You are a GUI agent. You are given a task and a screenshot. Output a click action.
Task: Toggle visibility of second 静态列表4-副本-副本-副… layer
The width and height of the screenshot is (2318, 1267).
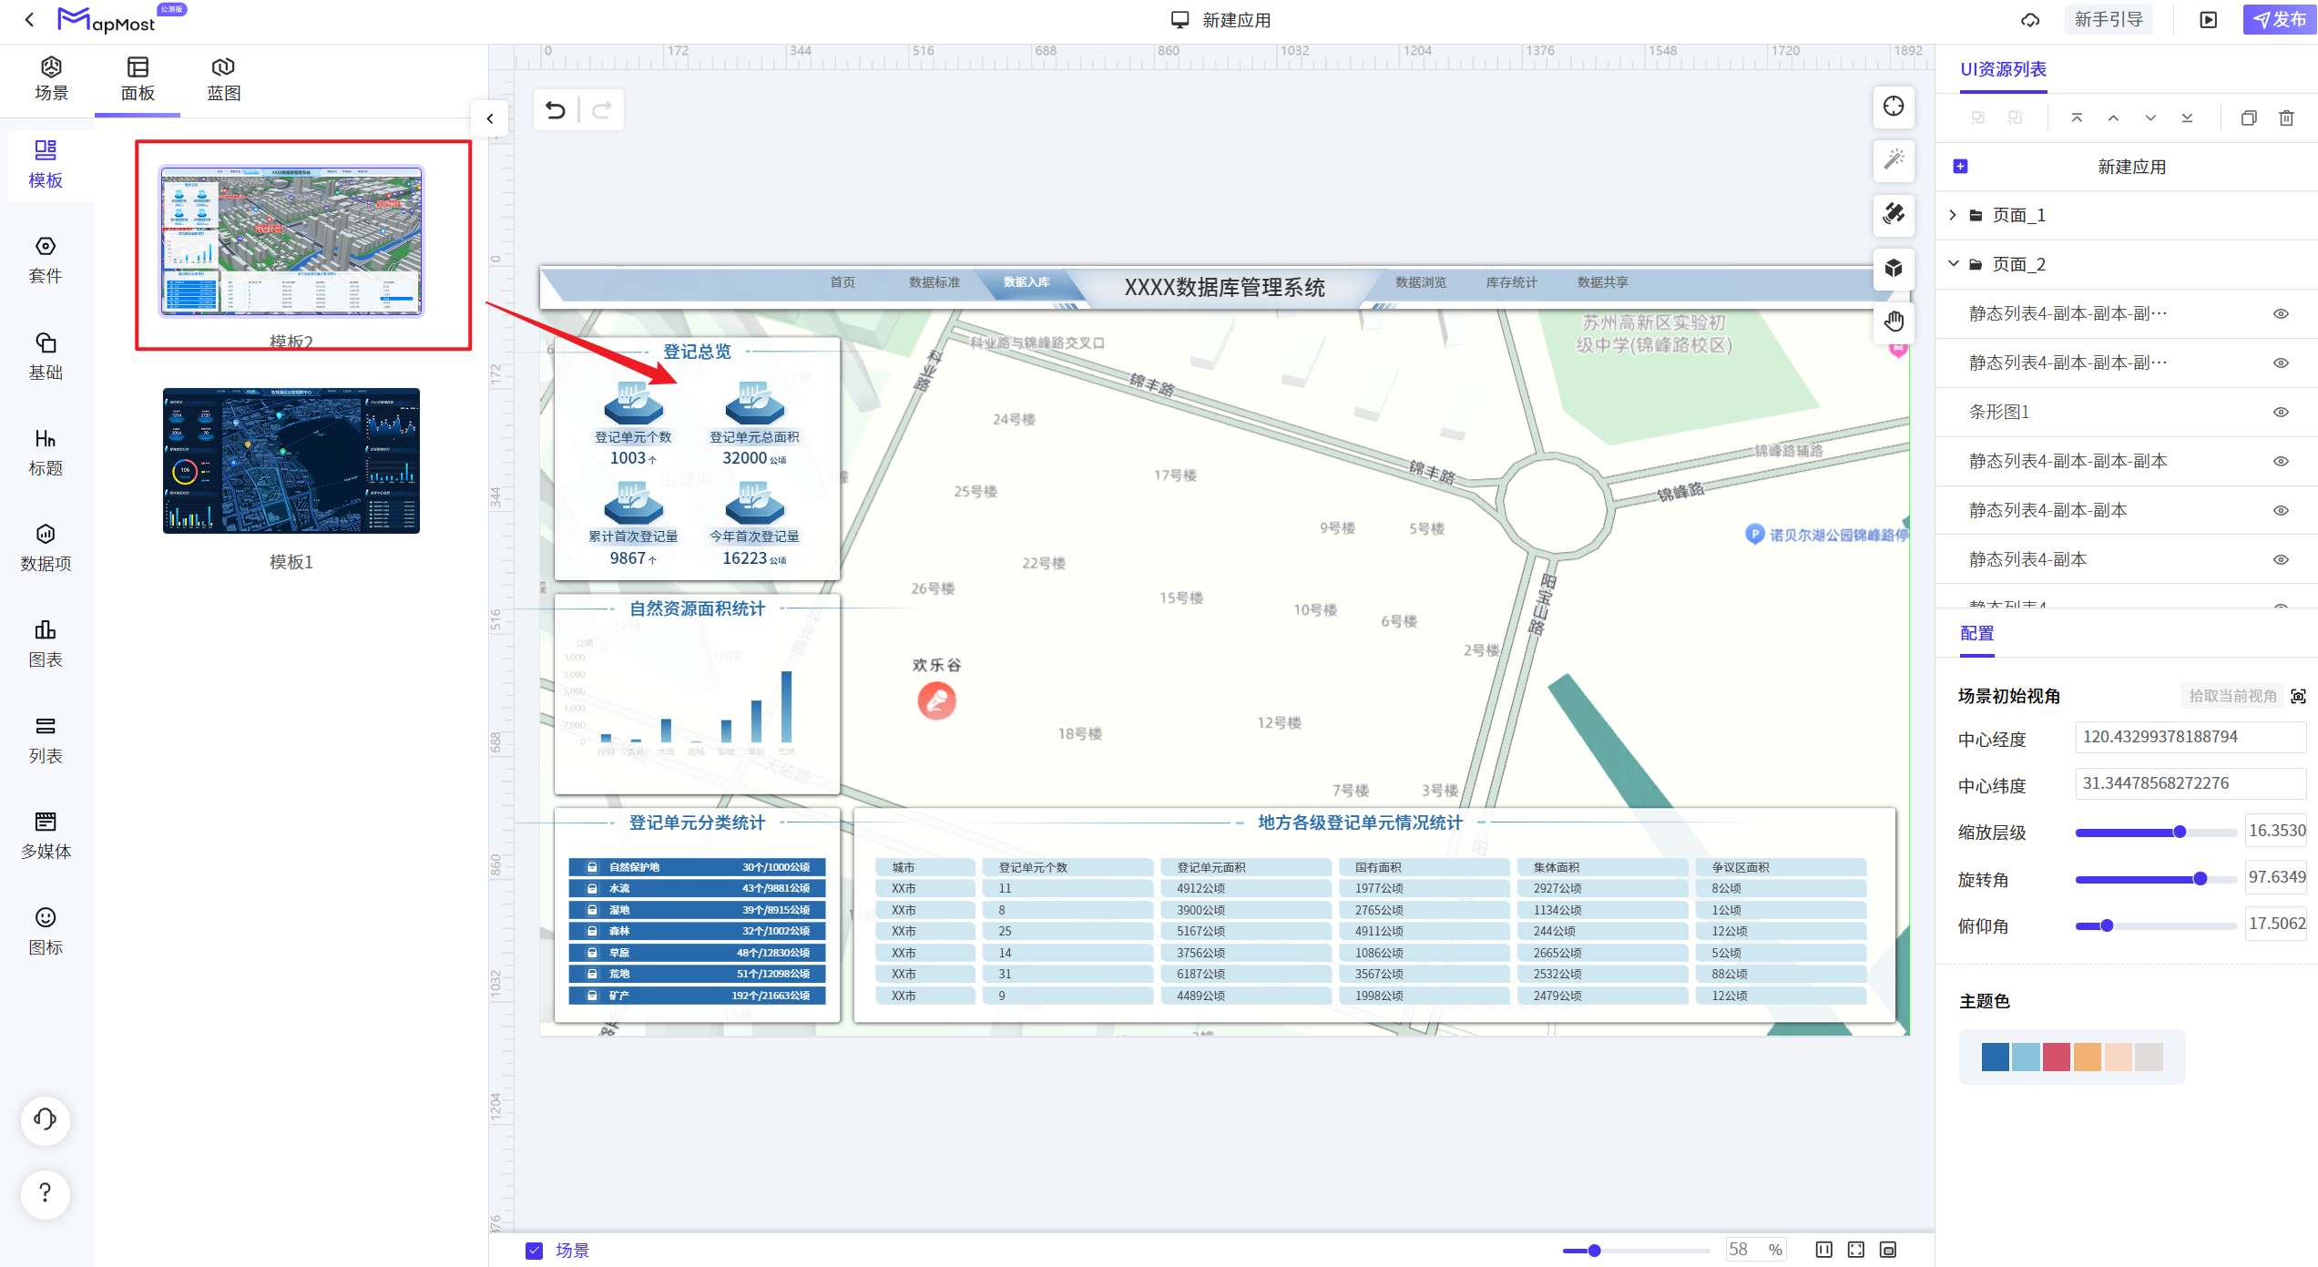pyautogui.click(x=2281, y=363)
